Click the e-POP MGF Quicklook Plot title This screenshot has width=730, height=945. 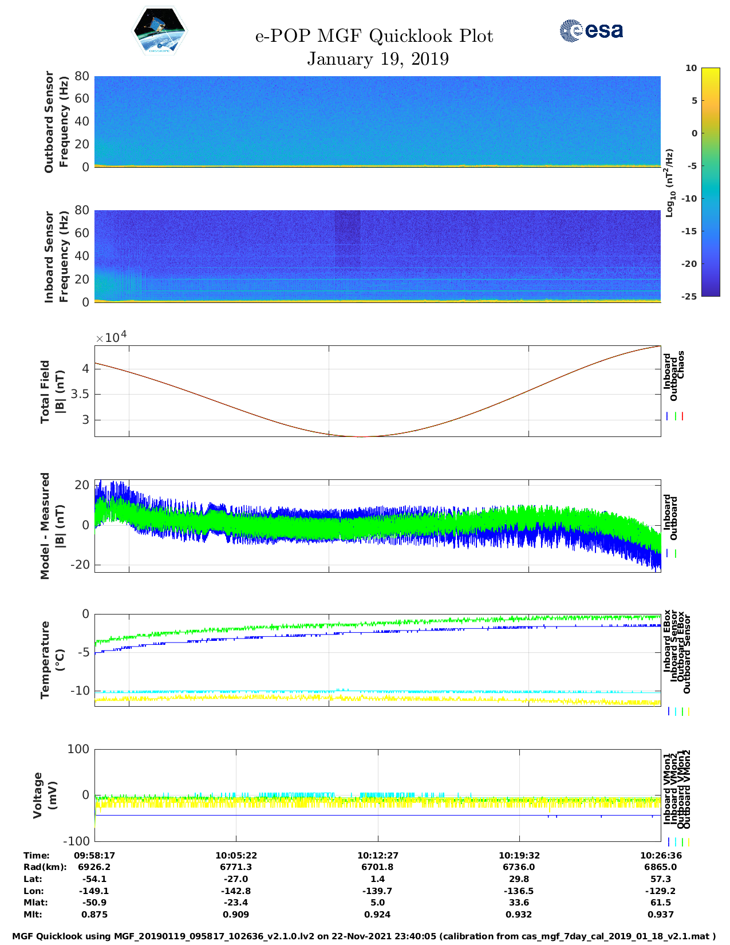click(x=374, y=36)
